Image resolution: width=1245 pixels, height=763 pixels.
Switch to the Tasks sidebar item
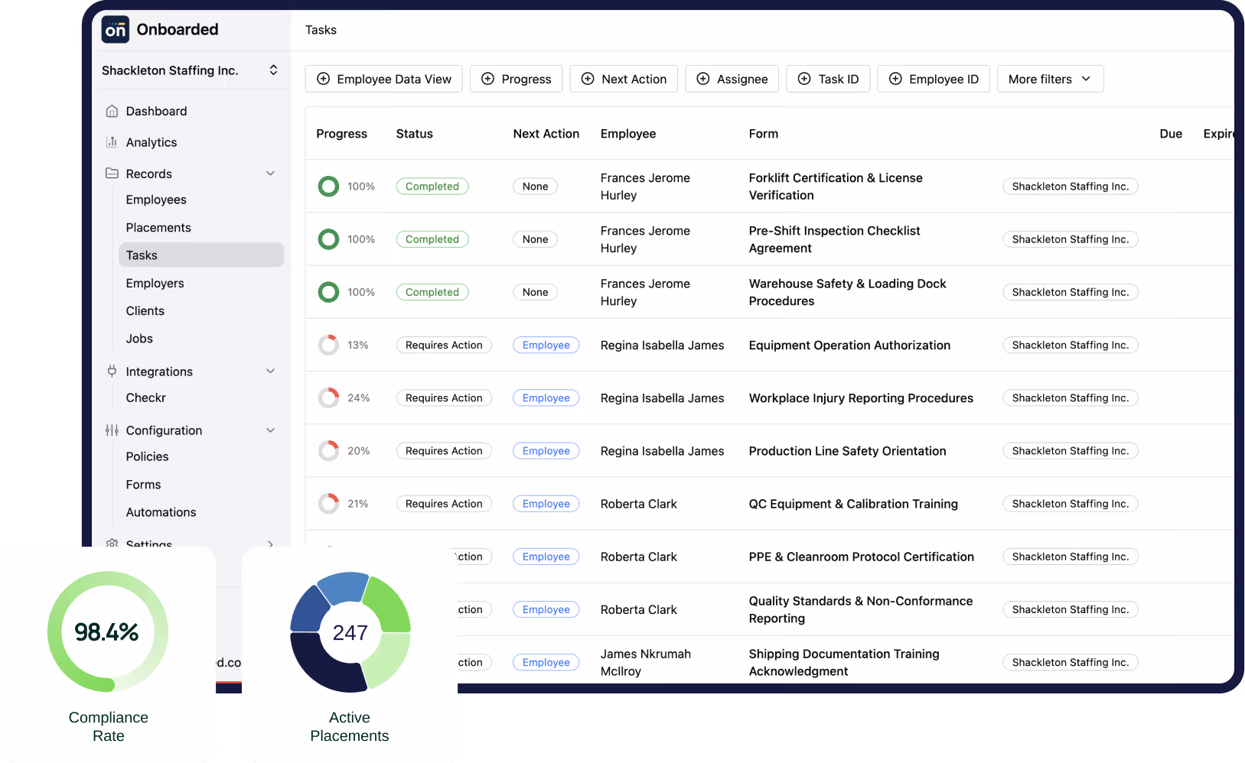(142, 255)
